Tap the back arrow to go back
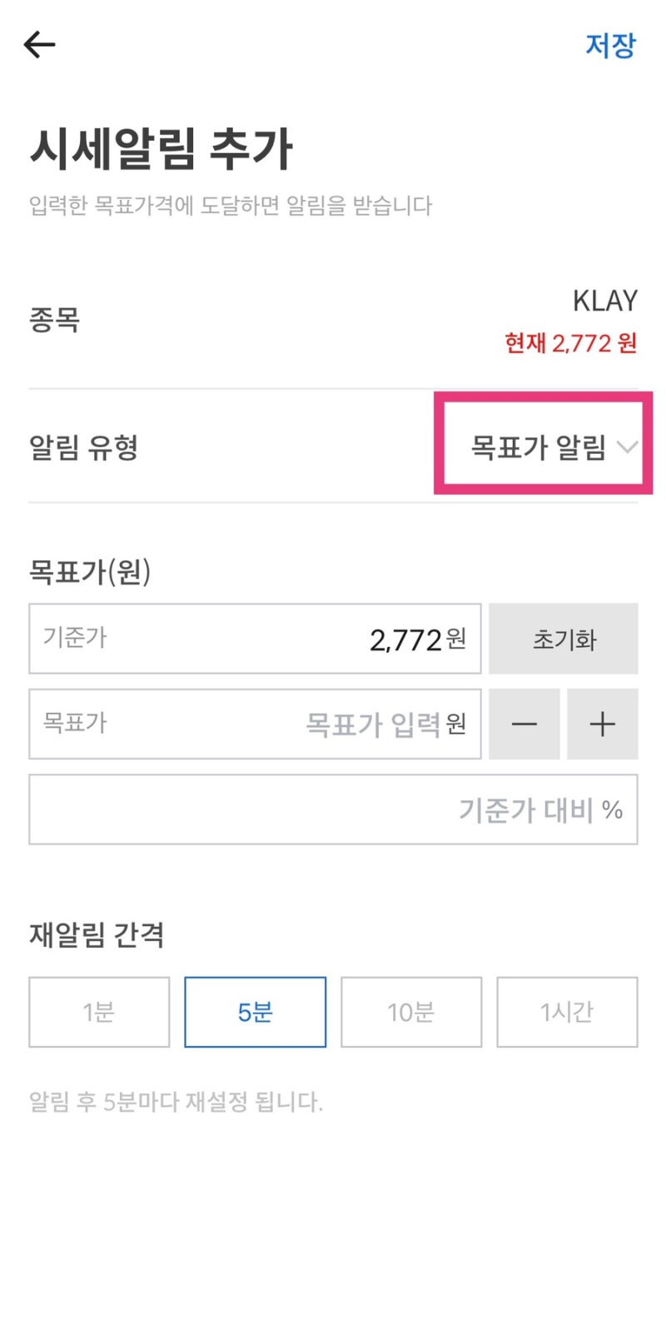Viewport: 666px width, 1340px height. click(x=38, y=44)
